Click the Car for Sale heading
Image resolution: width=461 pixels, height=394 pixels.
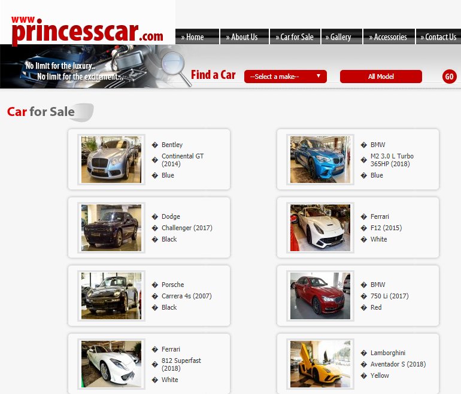[41, 112]
